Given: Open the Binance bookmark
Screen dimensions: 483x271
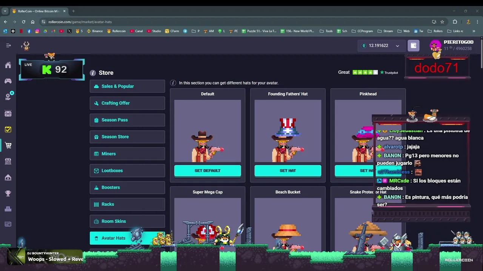Looking at the screenshot, I should point(95,31).
